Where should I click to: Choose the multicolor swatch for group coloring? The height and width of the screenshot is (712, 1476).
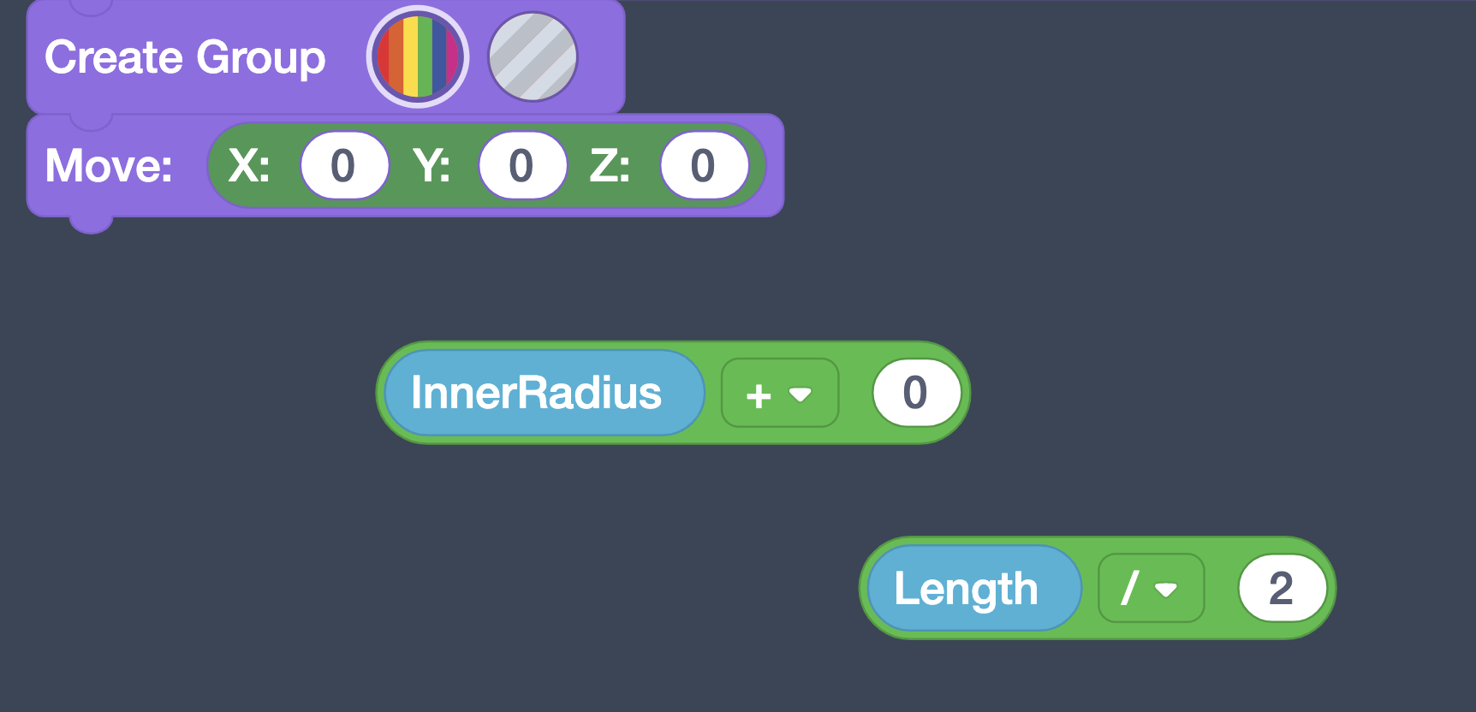[x=417, y=56]
